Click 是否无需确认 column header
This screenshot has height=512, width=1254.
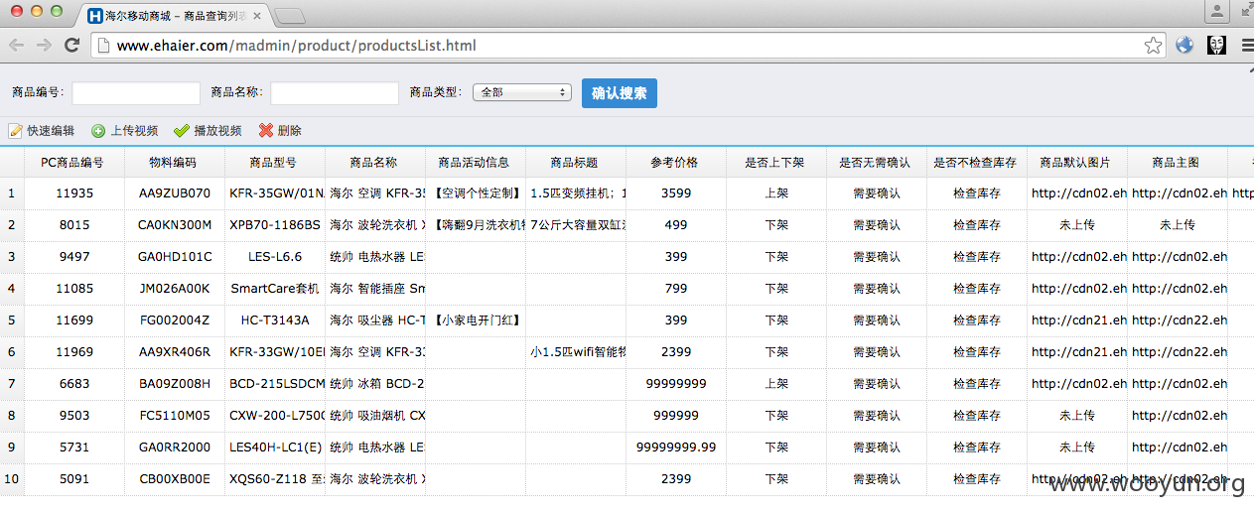877,163
